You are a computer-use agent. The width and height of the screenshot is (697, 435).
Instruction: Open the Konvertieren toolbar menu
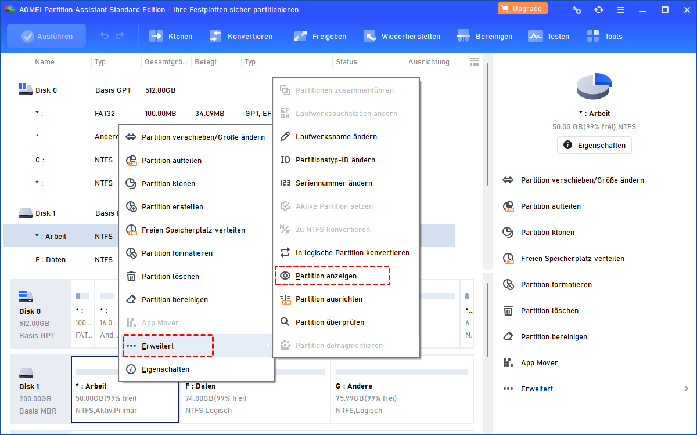[x=240, y=36]
